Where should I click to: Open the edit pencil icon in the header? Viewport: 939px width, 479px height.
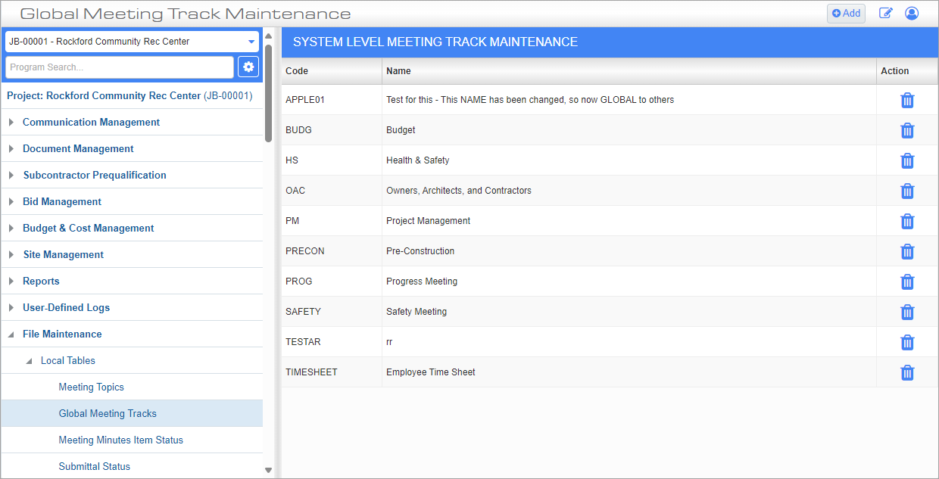pyautogui.click(x=886, y=13)
